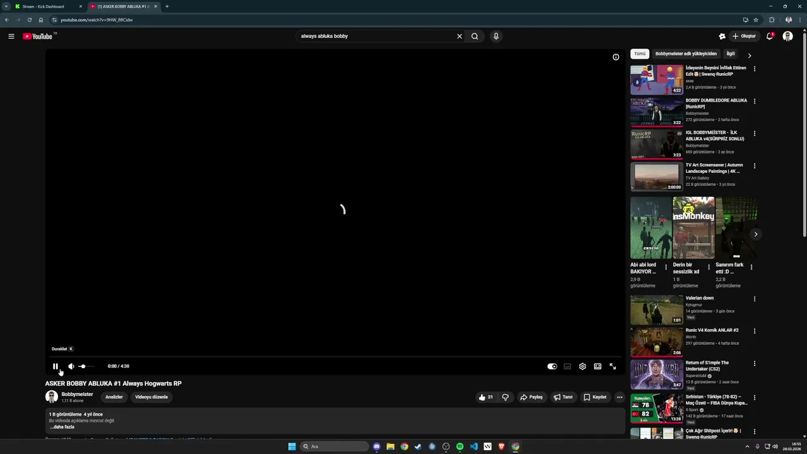Open player settings gear
Viewport: 807px width, 454px height.
(x=583, y=366)
